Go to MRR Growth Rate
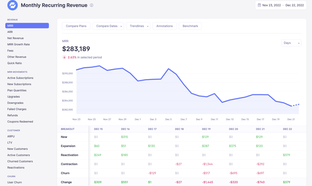This screenshot has height=186, width=312. [x=19, y=44]
